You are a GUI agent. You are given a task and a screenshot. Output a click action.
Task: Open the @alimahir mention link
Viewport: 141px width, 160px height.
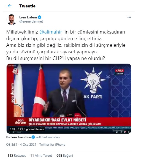point(51,32)
